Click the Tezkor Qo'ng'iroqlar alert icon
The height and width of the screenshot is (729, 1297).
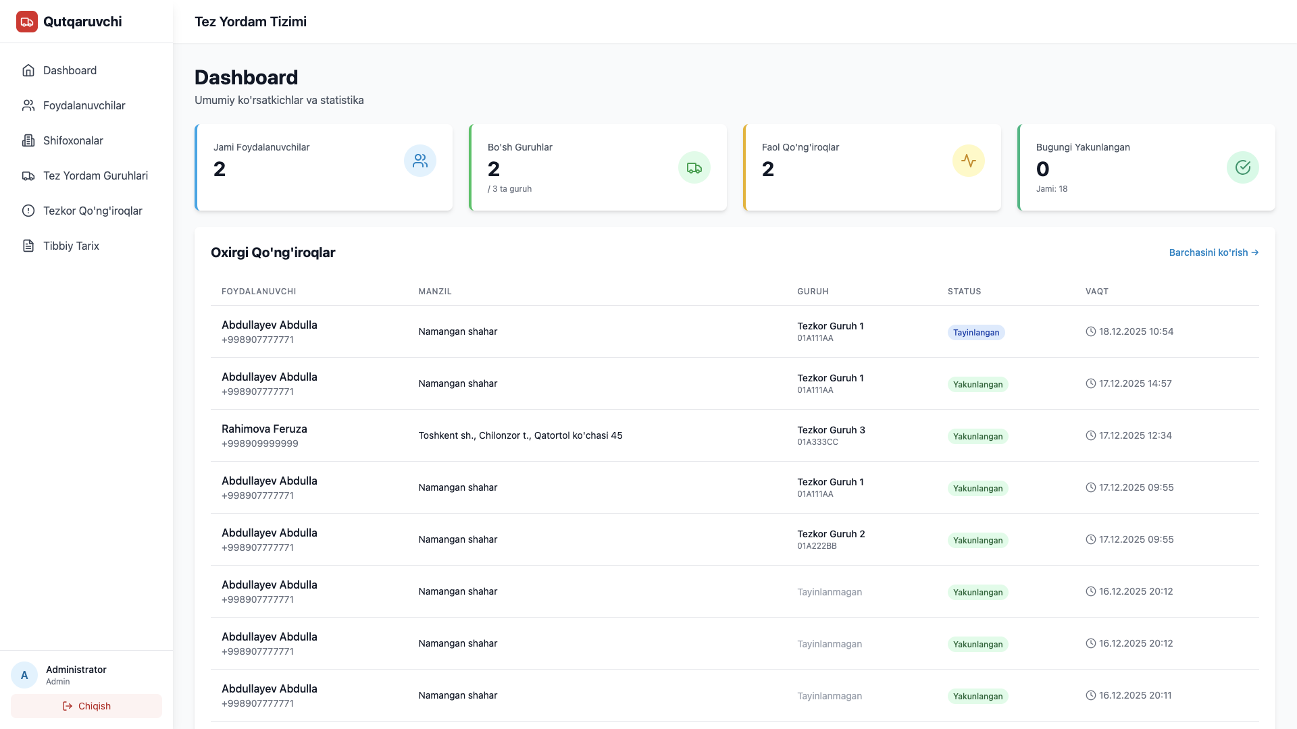[28, 211]
